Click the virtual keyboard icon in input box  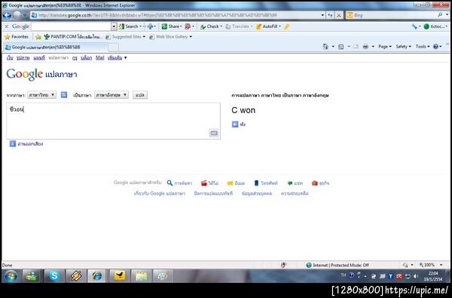coord(214,133)
